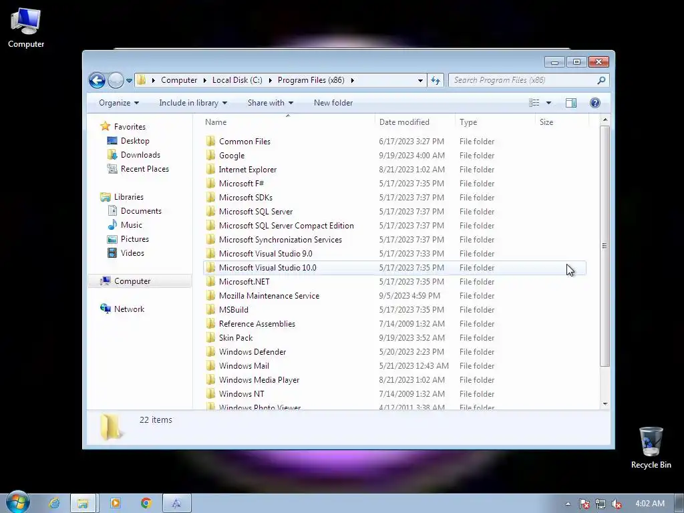
Task: Click Local Disk (C:) in the breadcrumb
Action: pos(237,80)
